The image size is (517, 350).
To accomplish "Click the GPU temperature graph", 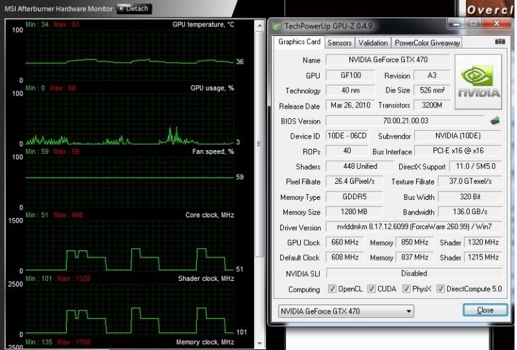I will (x=129, y=55).
